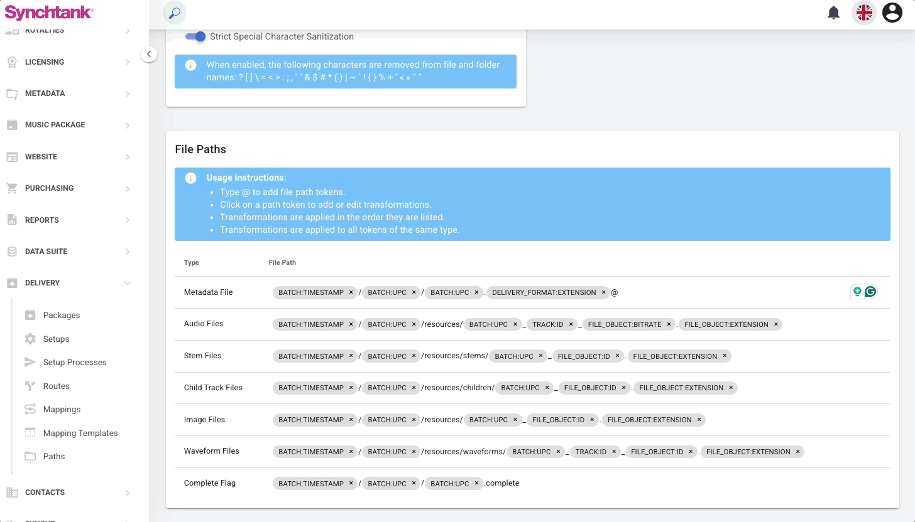
Task: Remove BATCH:TIMESTAMP token in Complete Flag row
Action: point(351,484)
